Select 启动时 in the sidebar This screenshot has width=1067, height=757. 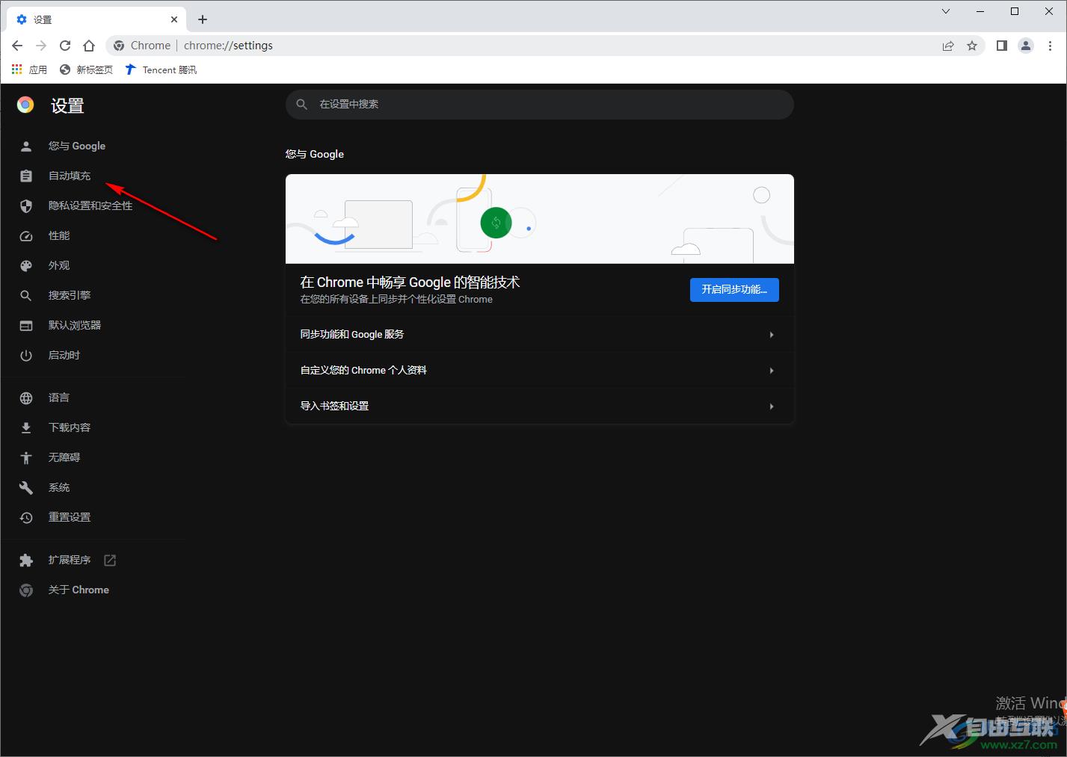[x=64, y=355]
